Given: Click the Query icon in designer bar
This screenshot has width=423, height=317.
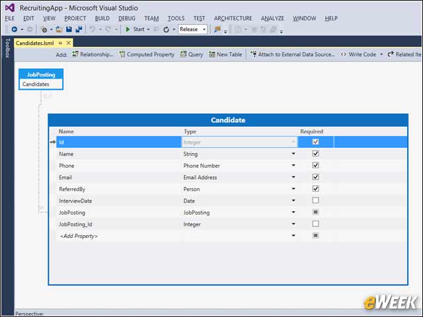Looking at the screenshot, I should tap(184, 54).
